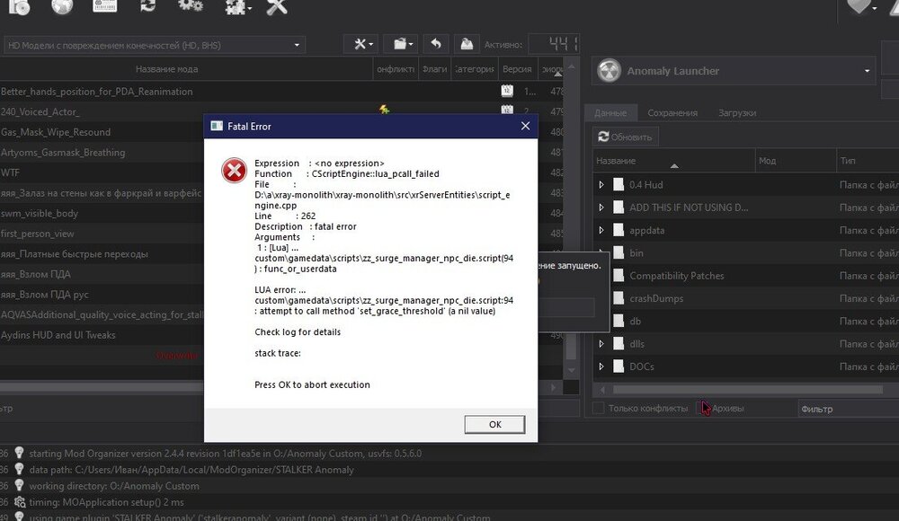Open the HD Модели profile dropdown
Screen dimensions: 899x521
click(x=295, y=43)
